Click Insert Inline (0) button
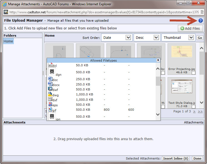Viewport: 207px width, 164px height. click(x=176, y=158)
